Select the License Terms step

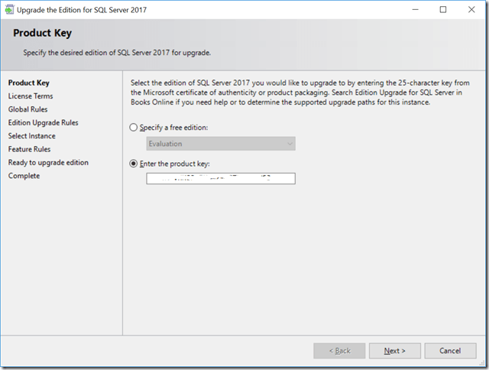coord(31,96)
